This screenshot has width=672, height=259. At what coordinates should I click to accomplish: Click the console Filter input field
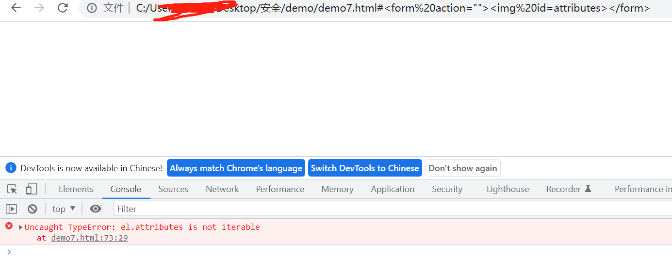click(x=388, y=209)
